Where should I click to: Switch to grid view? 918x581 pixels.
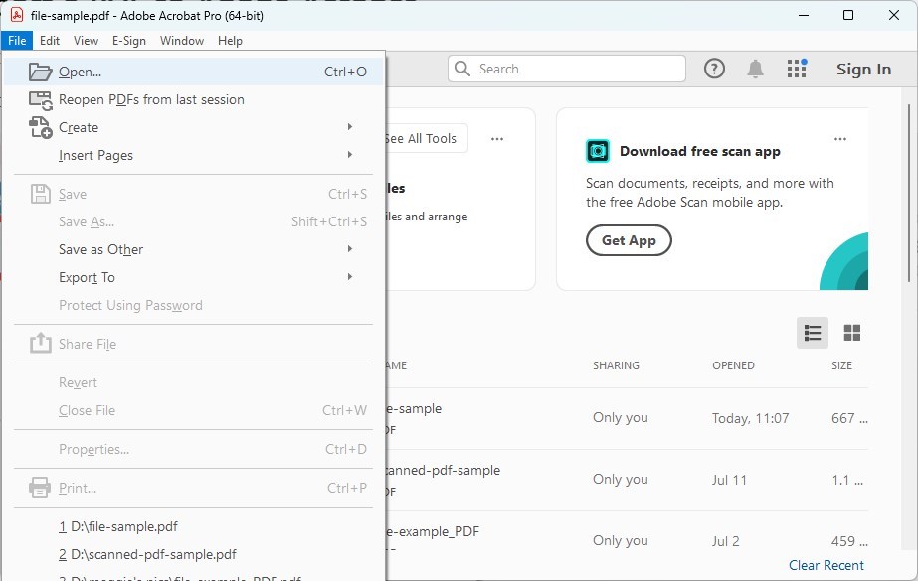pyautogui.click(x=850, y=333)
